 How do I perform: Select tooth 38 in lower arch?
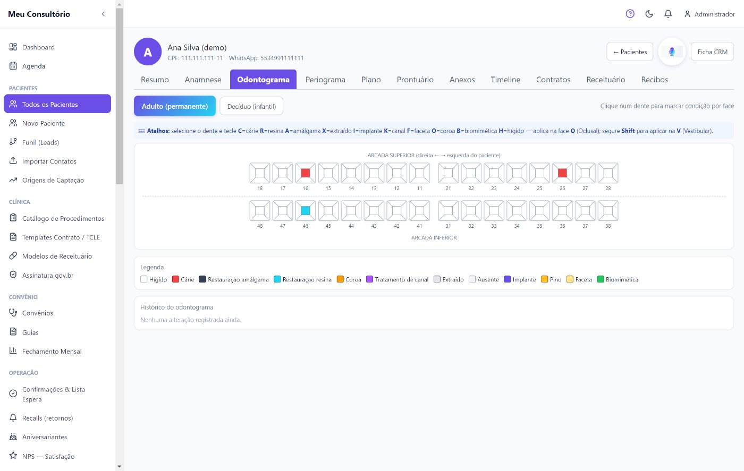[608, 211]
